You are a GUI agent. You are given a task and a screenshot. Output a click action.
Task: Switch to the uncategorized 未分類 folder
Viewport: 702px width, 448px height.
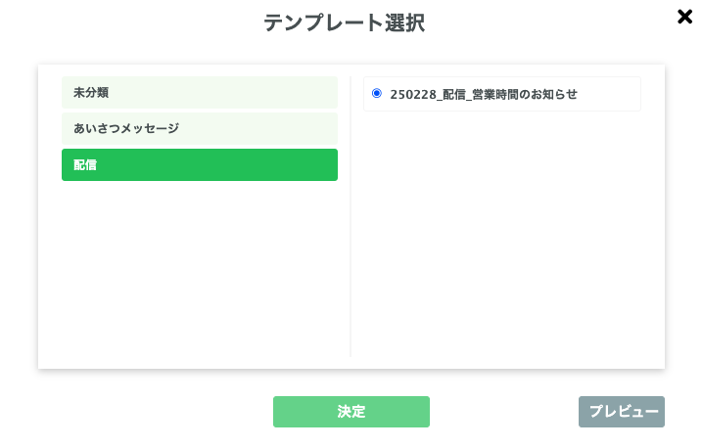199,93
